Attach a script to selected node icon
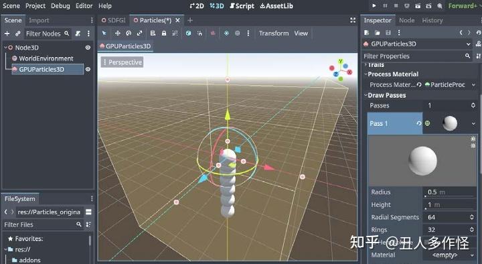The height and width of the screenshot is (264, 482). click(x=78, y=34)
